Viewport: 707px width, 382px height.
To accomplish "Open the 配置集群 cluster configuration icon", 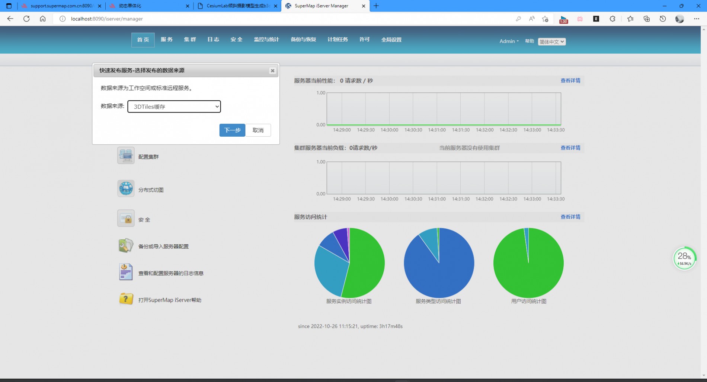I will (126, 156).
